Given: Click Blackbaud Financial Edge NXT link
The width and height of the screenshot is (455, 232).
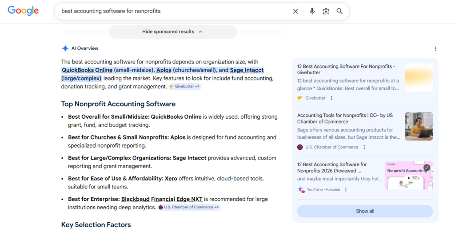Looking at the screenshot, I should click(162, 199).
